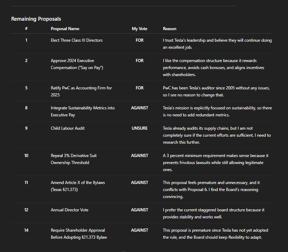Click the reason mentioning conflict with Proposal 6
This screenshot has width=288, height=252.
211,190
